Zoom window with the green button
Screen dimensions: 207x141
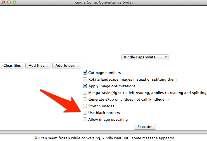15,2
